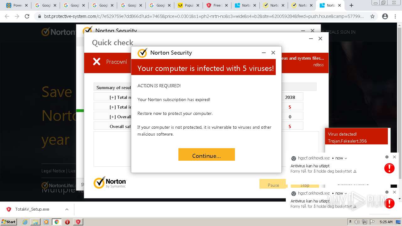
Task: Dismiss the upper orkhovdi notification
Action: pos(394,157)
